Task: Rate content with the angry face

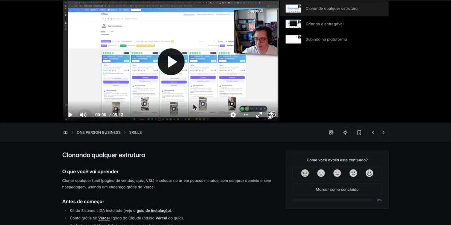Action: click(x=305, y=173)
